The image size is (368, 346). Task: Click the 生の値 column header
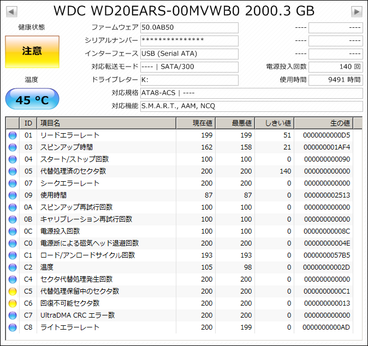pyautogui.click(x=323, y=123)
